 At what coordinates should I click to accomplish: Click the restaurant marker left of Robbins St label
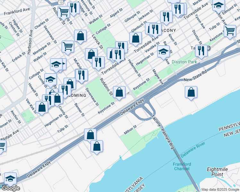pyautogui.click(x=81, y=75)
